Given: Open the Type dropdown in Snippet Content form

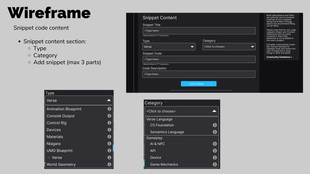Looking at the screenshot, I should (x=169, y=47).
